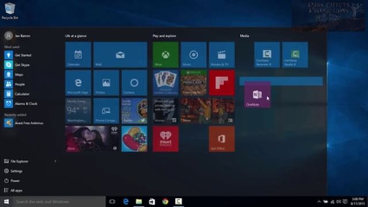
Task: Click the Jan Barron user account
Action: [18, 36]
